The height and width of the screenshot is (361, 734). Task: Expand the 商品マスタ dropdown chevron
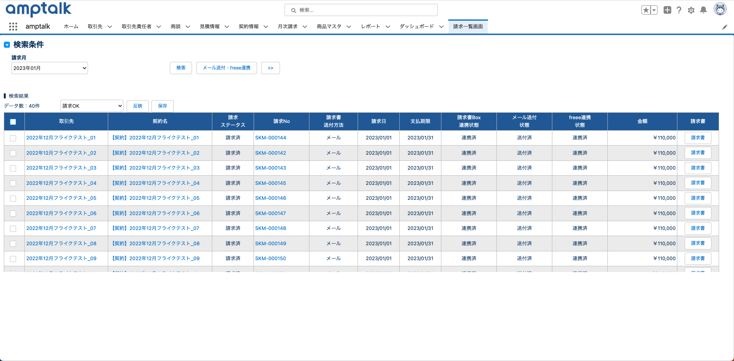349,27
